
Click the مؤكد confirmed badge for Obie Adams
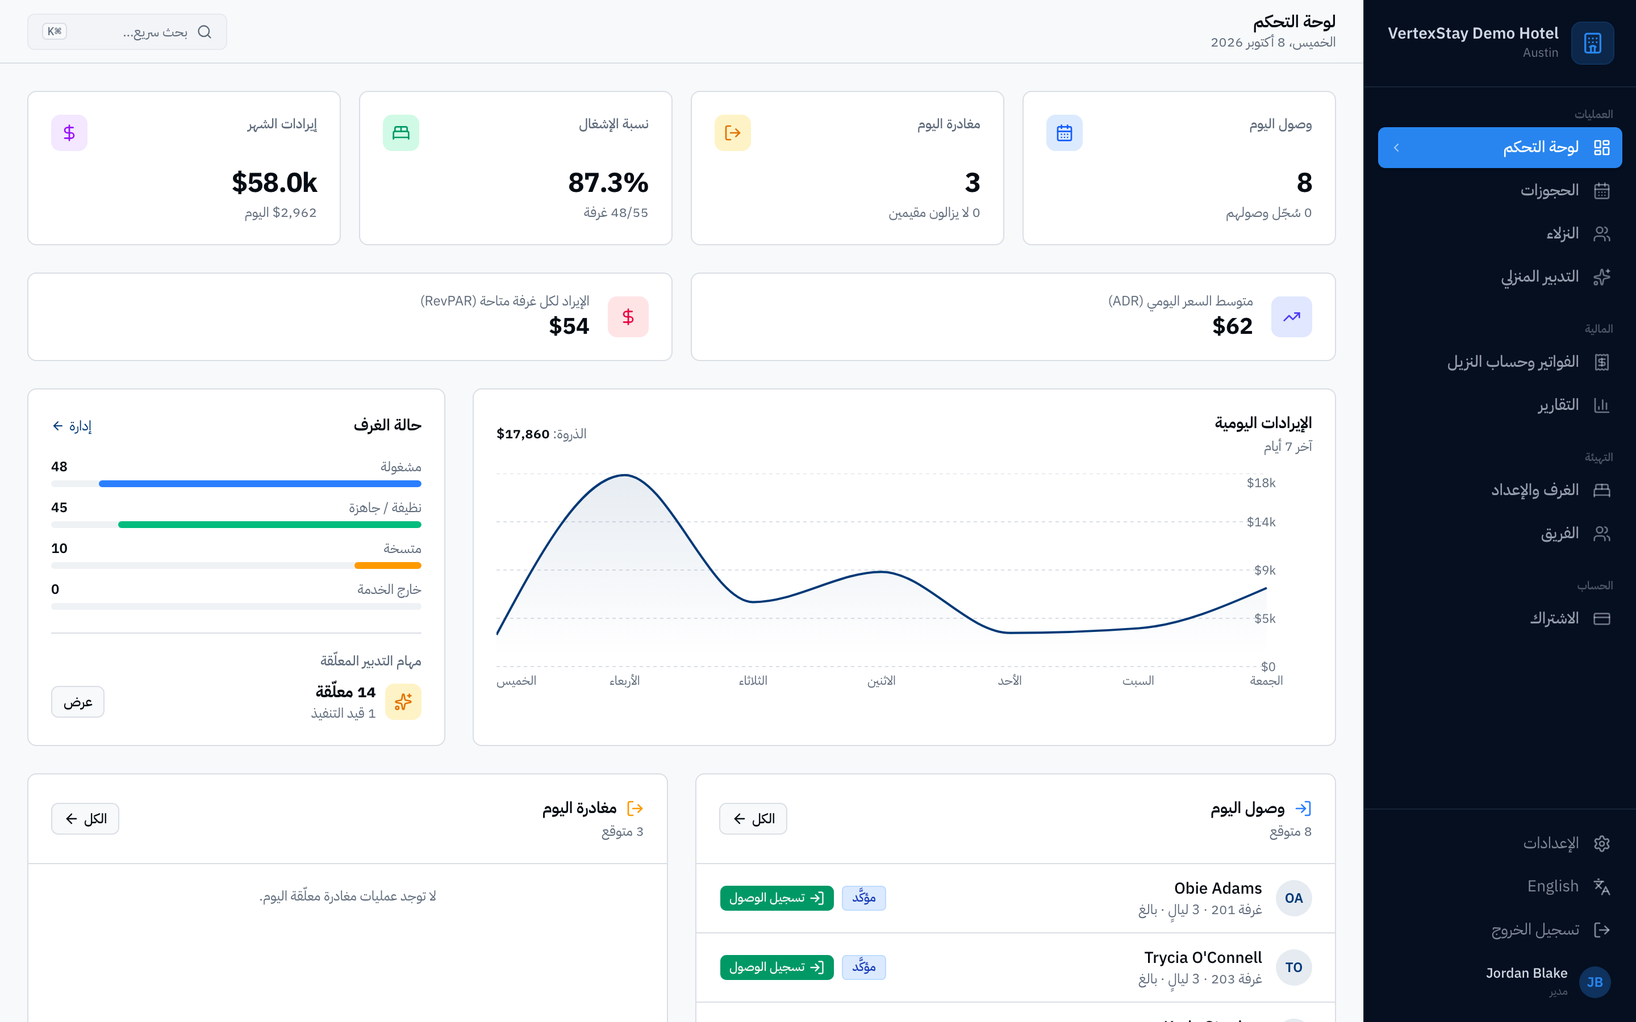point(863,898)
